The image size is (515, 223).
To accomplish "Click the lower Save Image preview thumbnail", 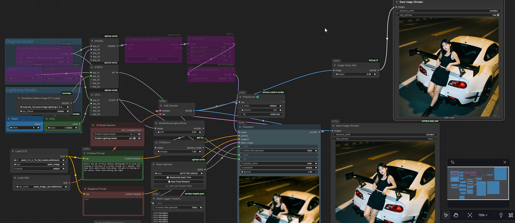I will click(x=385, y=182).
